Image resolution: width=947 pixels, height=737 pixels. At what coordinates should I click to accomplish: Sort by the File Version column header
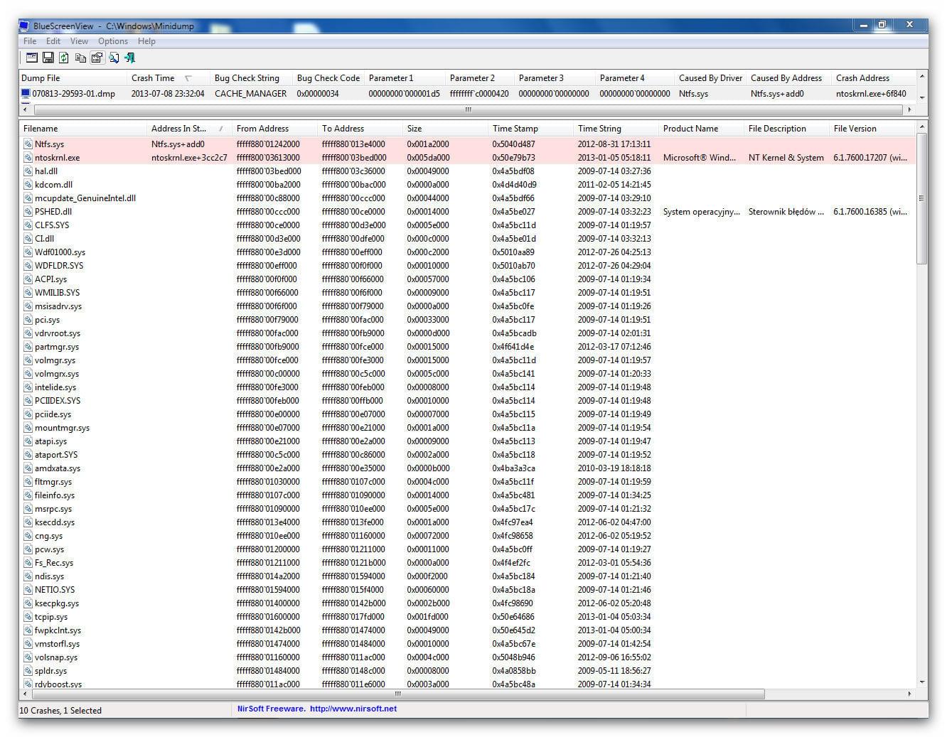[x=873, y=129]
